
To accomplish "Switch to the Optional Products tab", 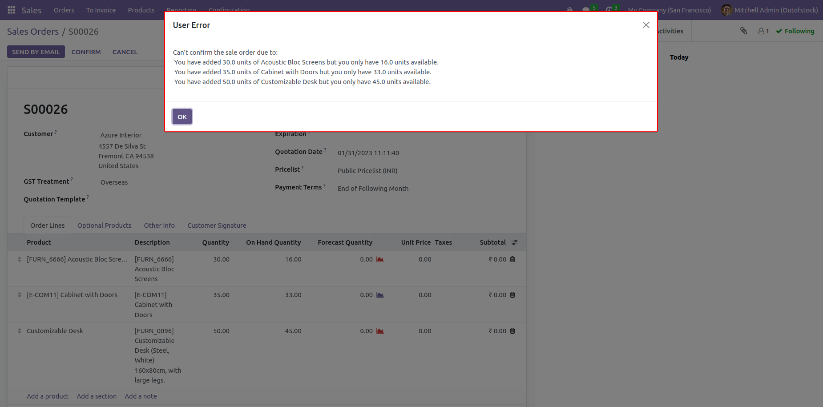I will coord(104,226).
